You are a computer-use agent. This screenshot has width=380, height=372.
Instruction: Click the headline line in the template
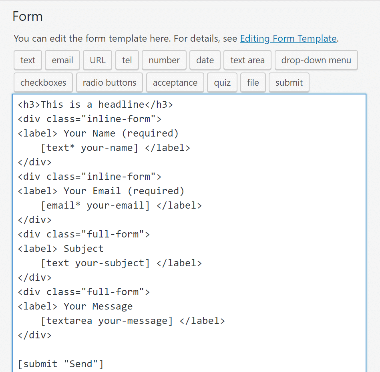point(95,104)
